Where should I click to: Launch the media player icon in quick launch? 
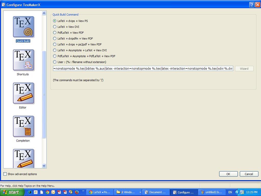click(x=71, y=192)
